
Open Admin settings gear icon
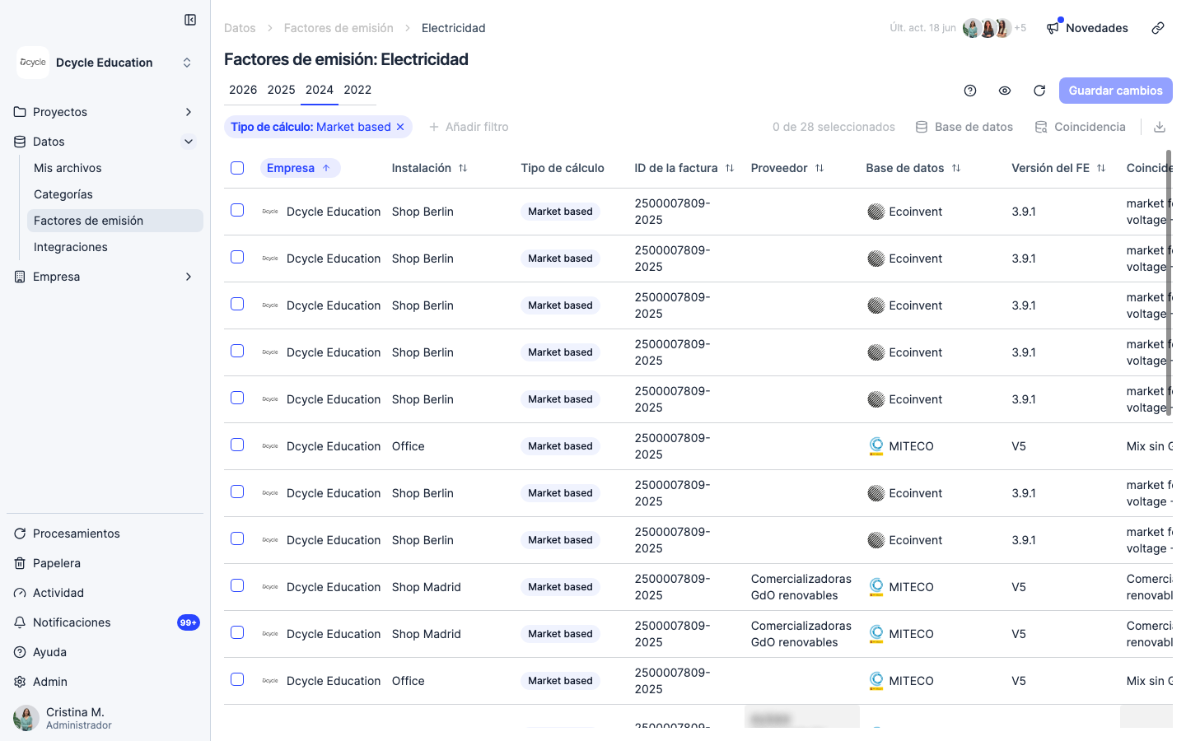pos(20,682)
